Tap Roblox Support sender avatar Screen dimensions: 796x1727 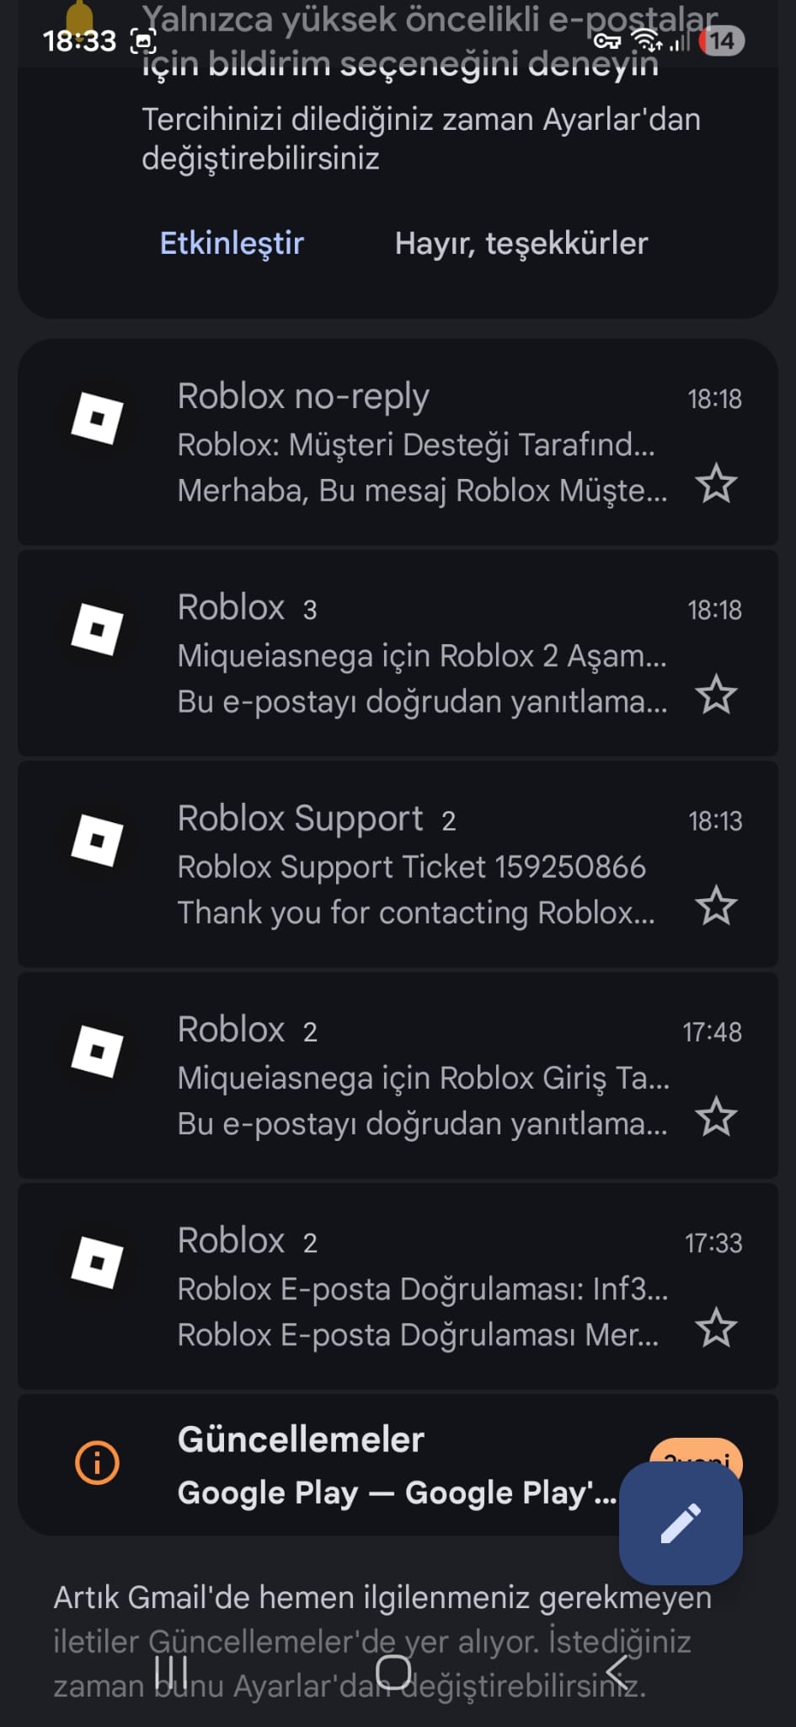click(x=97, y=841)
